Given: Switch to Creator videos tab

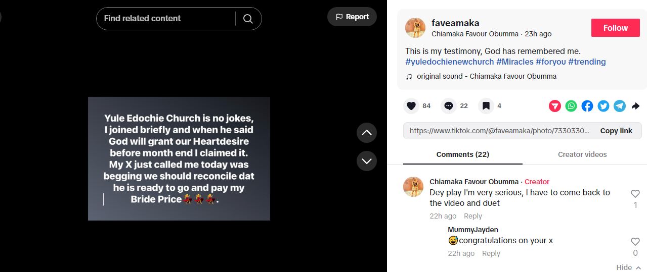Looking at the screenshot, I should [x=582, y=154].
